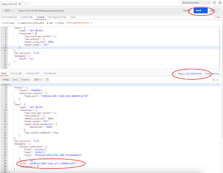Collapse the request "resources" block fold arrow
This screenshot has width=223, height=173.
(x=7, y=33)
